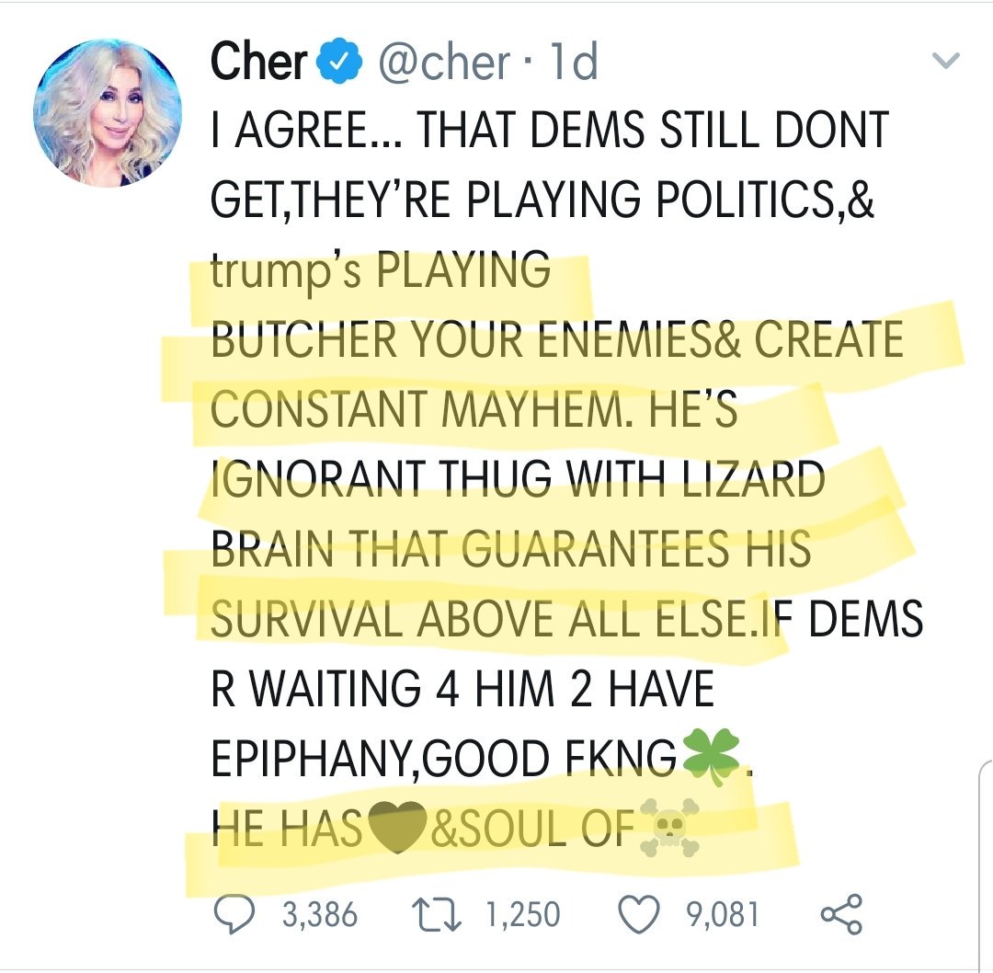Open the 1d timestamp
993x973 pixels.
pyautogui.click(x=574, y=62)
